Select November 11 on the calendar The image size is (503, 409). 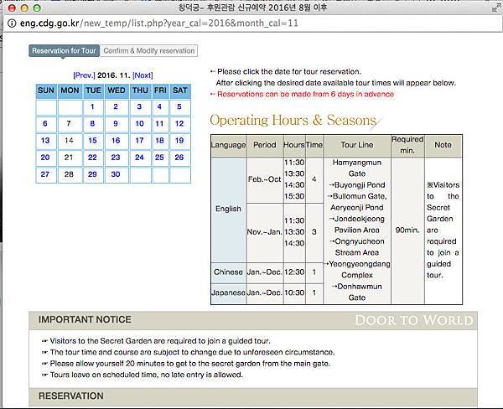click(x=159, y=123)
